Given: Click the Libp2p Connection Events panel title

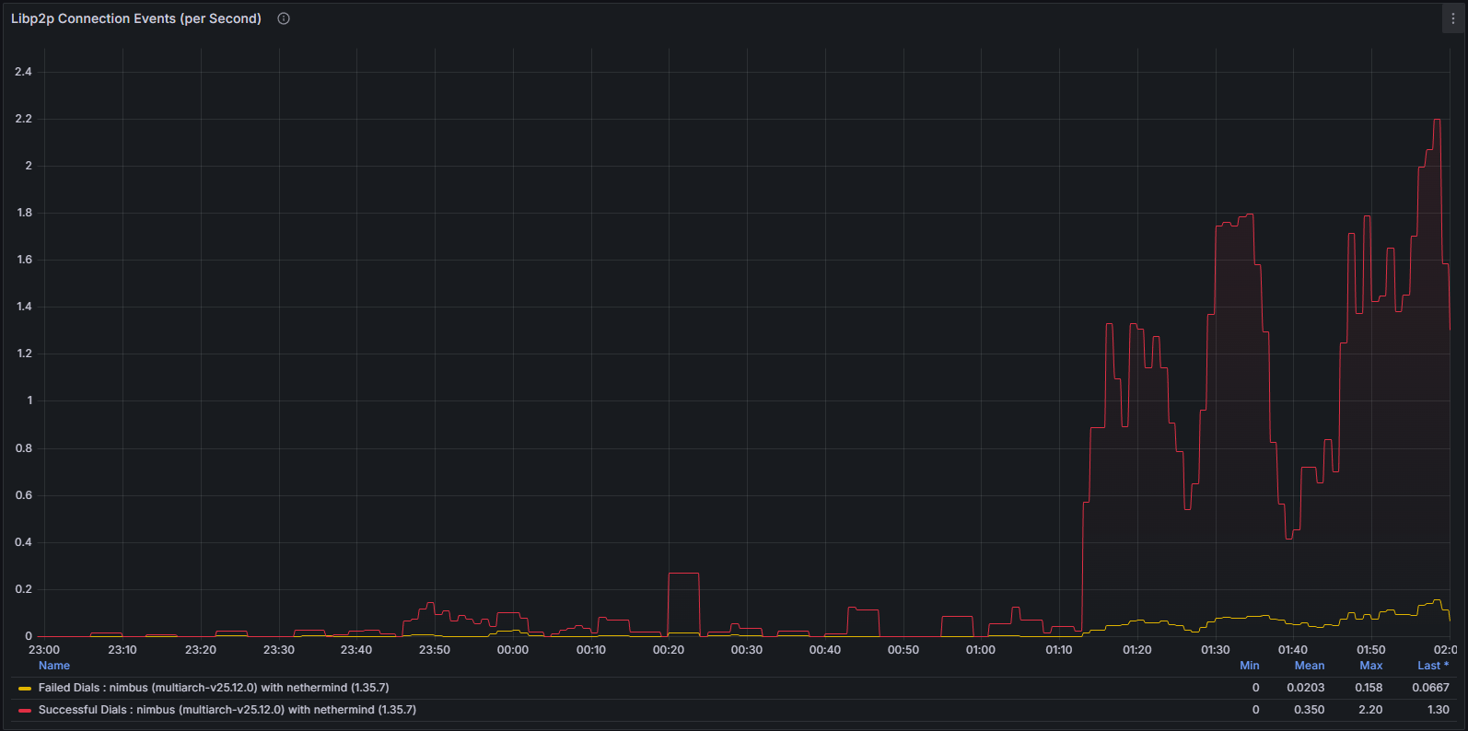Looking at the screenshot, I should 136,18.
